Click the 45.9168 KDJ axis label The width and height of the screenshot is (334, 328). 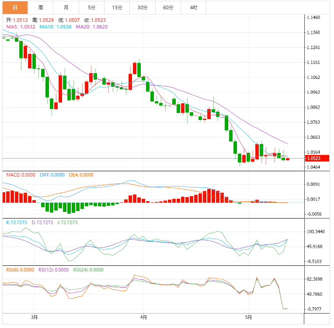(315, 247)
